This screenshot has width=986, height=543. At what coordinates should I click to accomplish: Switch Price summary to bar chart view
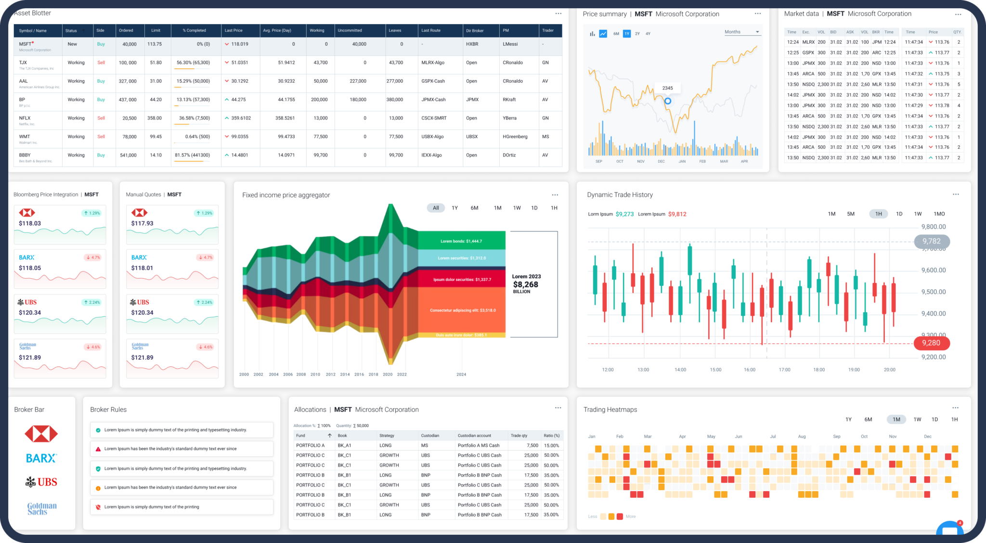[x=592, y=34]
